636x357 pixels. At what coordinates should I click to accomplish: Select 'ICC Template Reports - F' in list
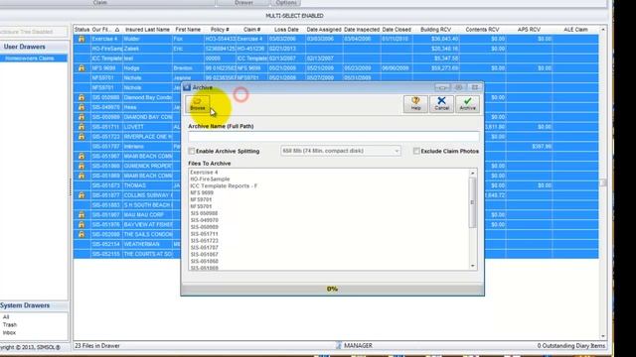(x=224, y=185)
